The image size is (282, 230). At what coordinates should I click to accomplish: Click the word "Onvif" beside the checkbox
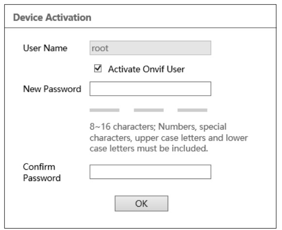tap(154, 69)
